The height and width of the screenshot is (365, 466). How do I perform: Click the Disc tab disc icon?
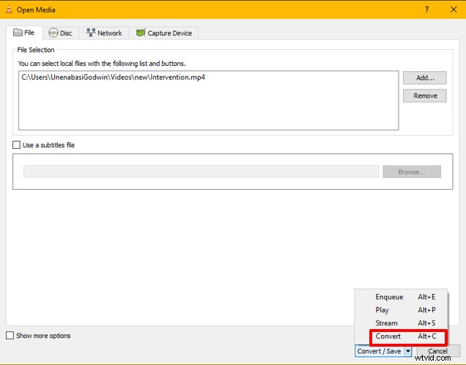point(52,33)
